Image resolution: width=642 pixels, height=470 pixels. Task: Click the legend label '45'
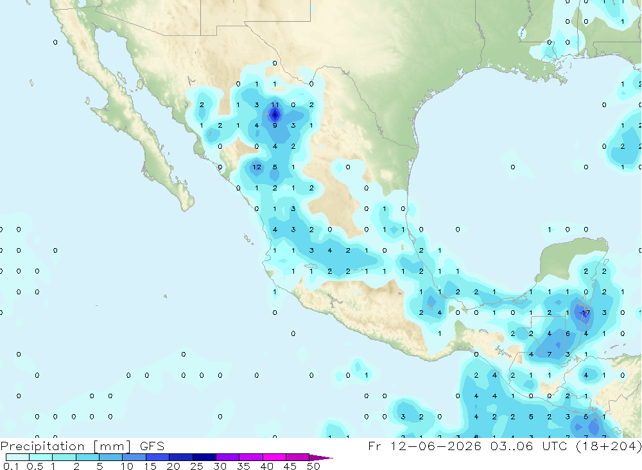(x=290, y=466)
